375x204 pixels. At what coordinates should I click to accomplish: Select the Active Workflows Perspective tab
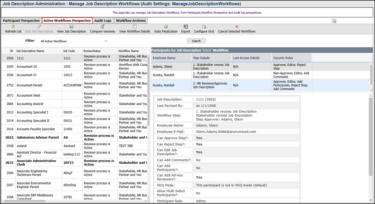67,20
